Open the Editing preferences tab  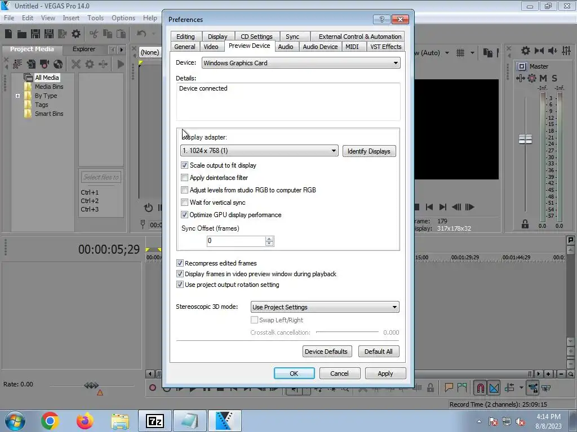click(185, 37)
